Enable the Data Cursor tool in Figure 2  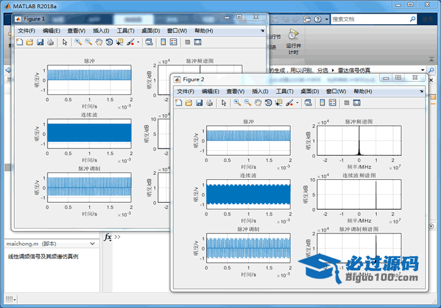coord(279,103)
